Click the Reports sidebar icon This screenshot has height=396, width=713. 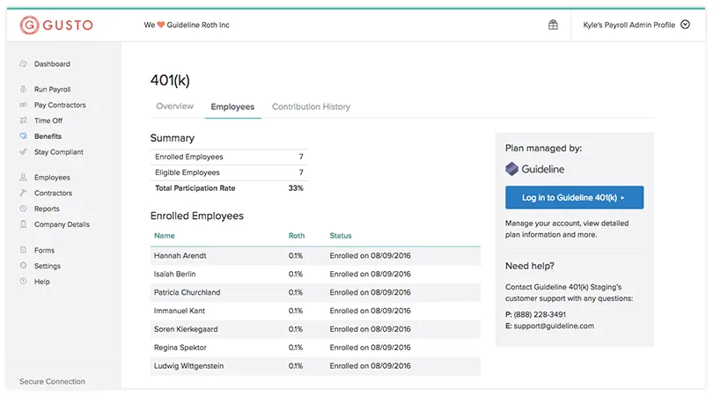click(x=23, y=209)
